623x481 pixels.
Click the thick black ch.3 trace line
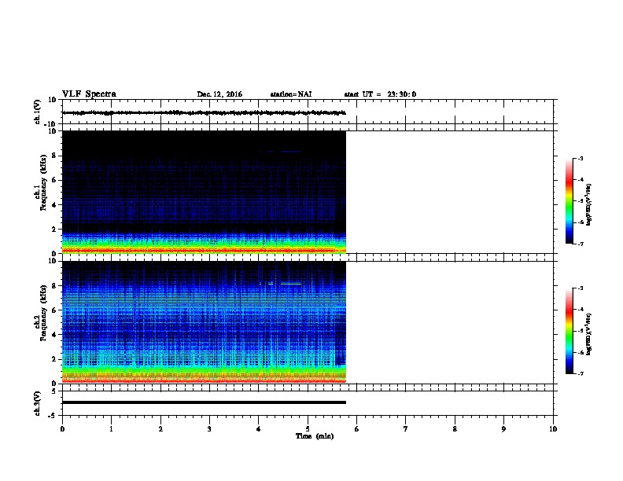click(x=204, y=402)
